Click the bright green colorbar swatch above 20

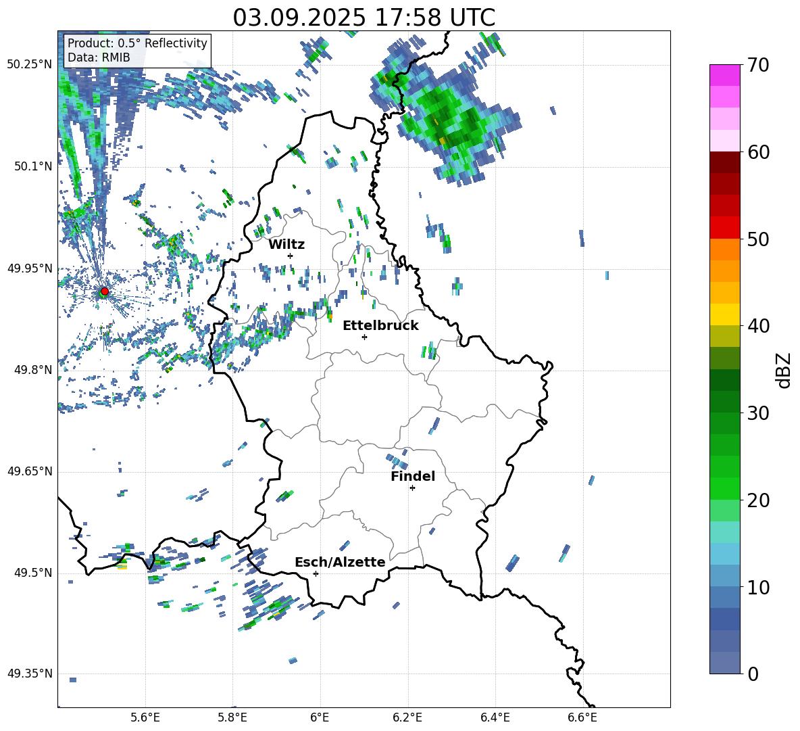[724, 488]
